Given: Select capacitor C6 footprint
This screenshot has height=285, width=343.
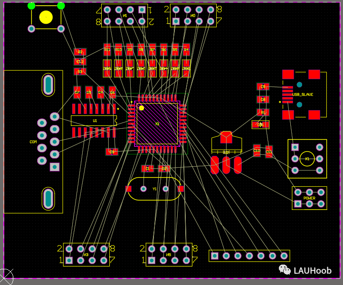Looking at the screenshot, I should pyautogui.click(x=112, y=92).
